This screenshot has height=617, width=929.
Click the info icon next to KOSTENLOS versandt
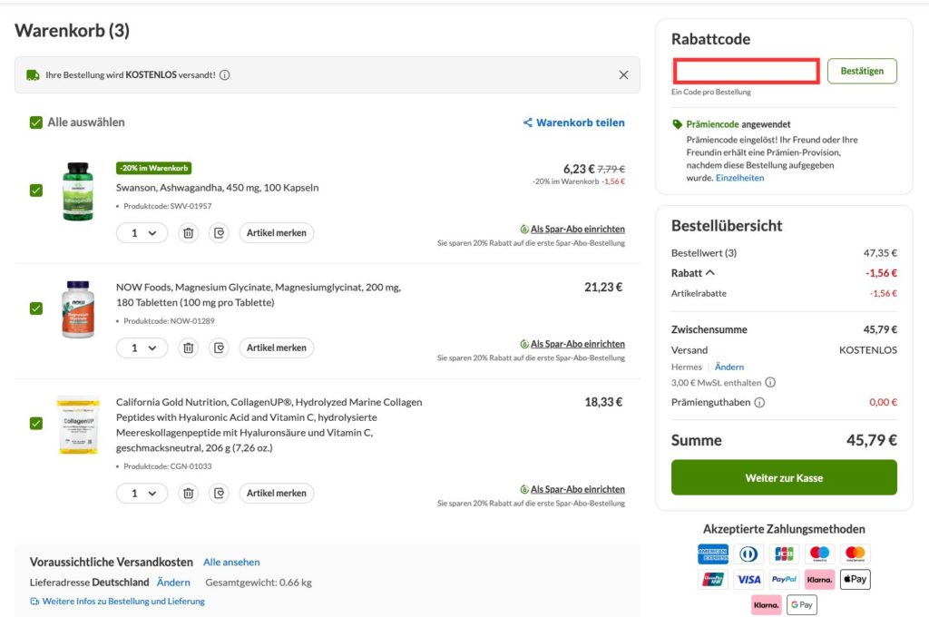(x=225, y=75)
